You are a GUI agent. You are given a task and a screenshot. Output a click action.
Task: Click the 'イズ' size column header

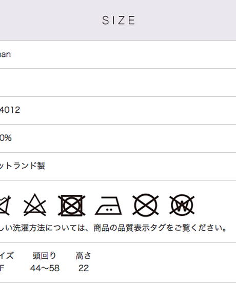[7, 256]
